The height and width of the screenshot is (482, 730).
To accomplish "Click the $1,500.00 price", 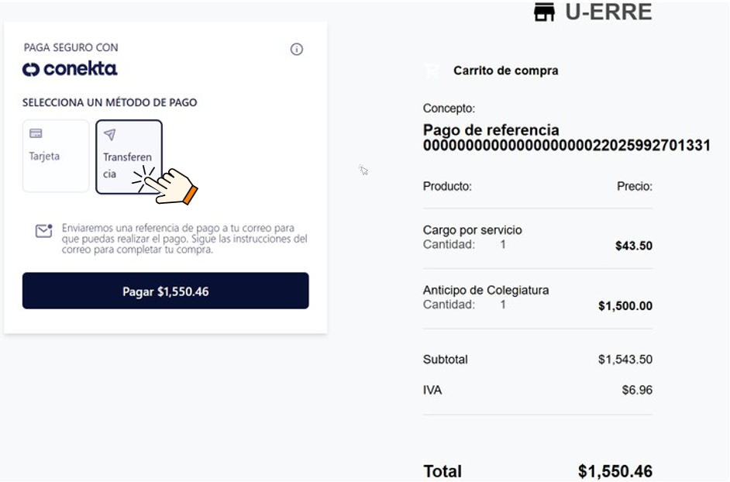I will click(x=625, y=306).
